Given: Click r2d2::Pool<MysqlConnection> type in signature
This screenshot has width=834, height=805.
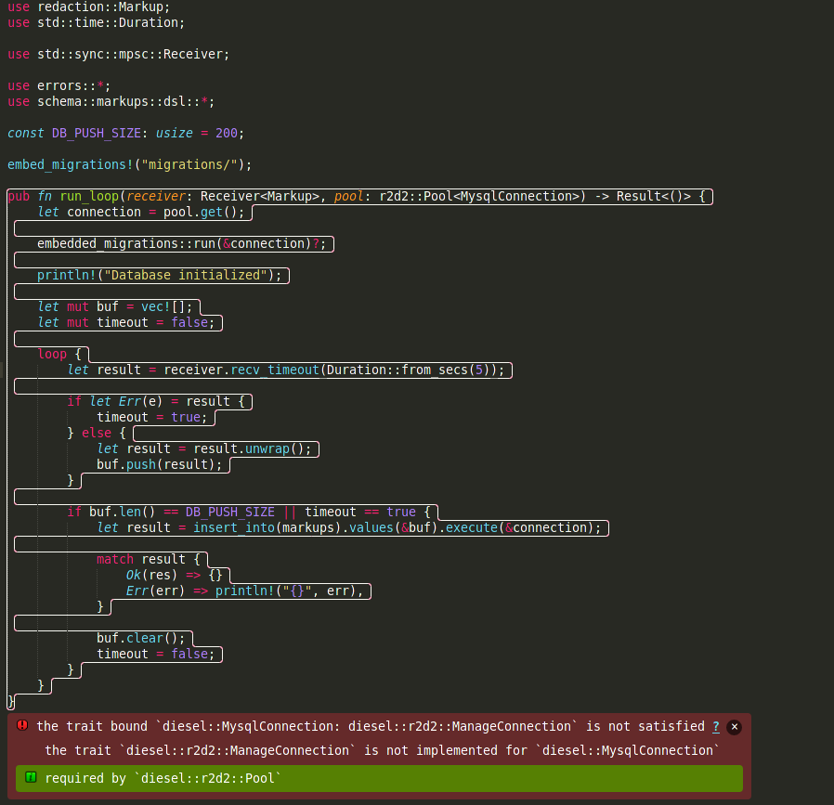Looking at the screenshot, I should (x=478, y=196).
